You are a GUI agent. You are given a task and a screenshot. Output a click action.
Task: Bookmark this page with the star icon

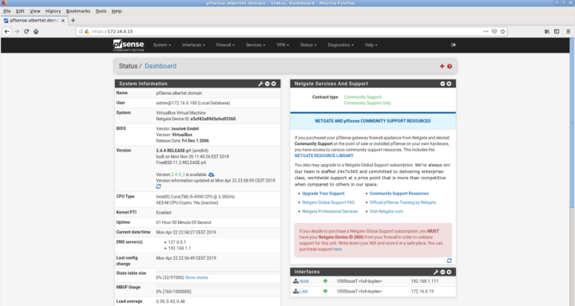coord(503,32)
